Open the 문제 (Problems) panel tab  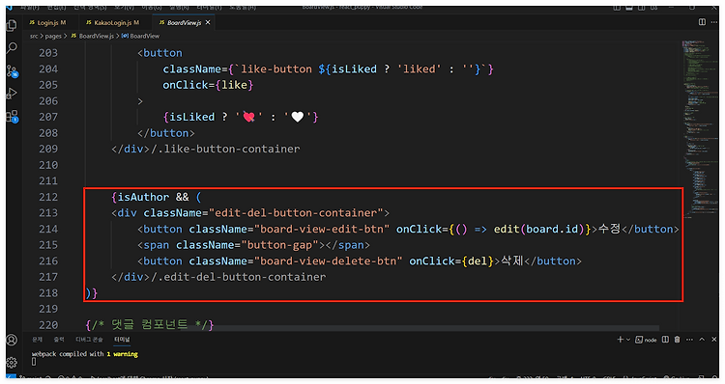tap(37, 340)
